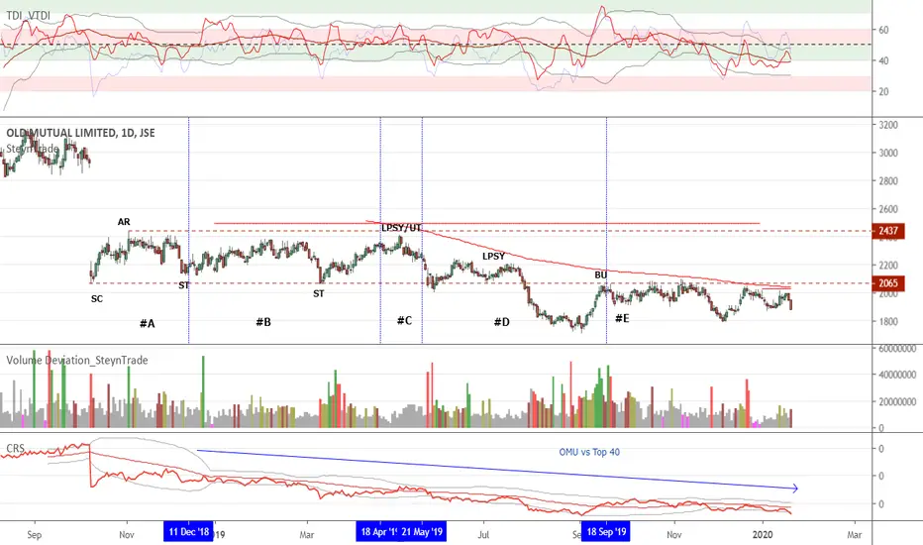The width and height of the screenshot is (923, 545).
Task: Select the 11 Dec '18 date marker
Action: (188, 531)
